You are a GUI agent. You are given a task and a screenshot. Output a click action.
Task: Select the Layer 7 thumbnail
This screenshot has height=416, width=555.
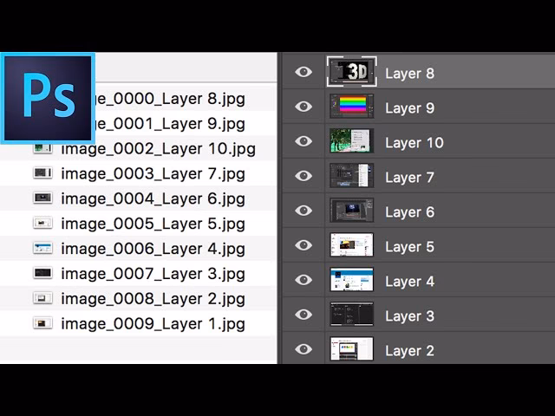click(351, 175)
